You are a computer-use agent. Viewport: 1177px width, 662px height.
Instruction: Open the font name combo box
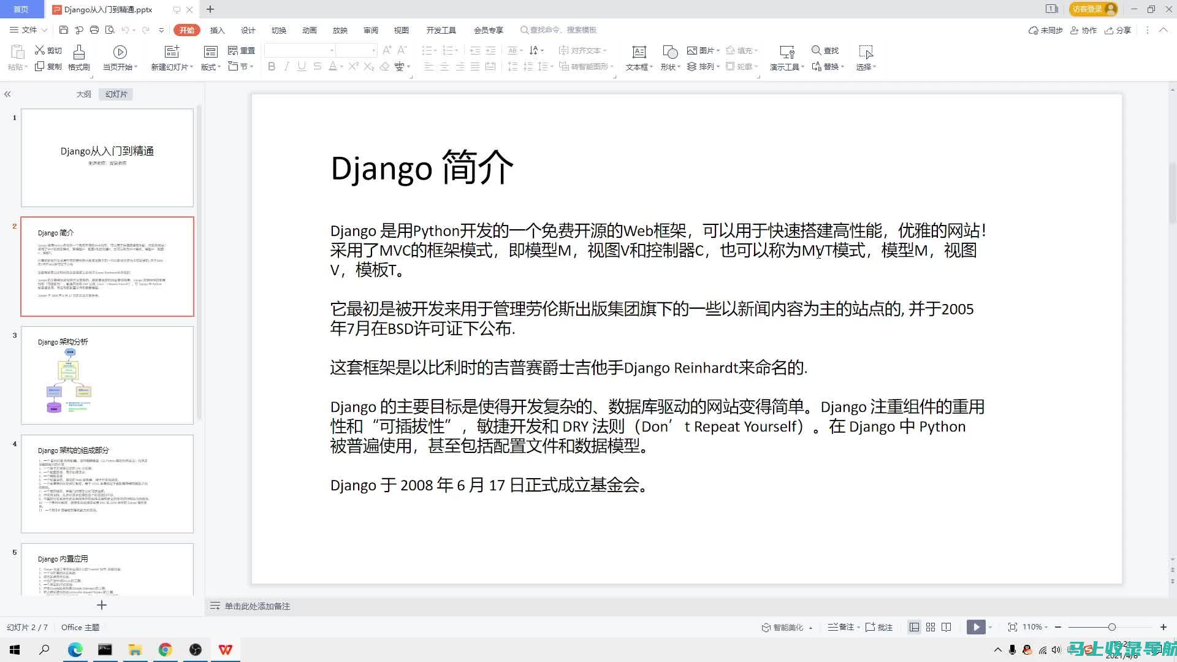coord(300,50)
